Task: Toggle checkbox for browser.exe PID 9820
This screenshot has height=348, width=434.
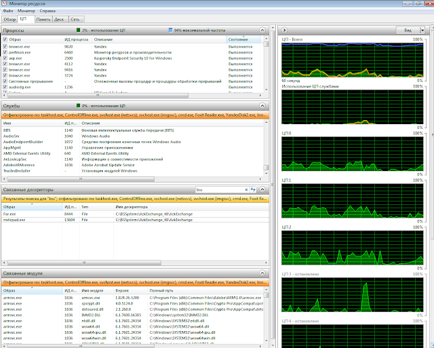Action: click(5, 47)
